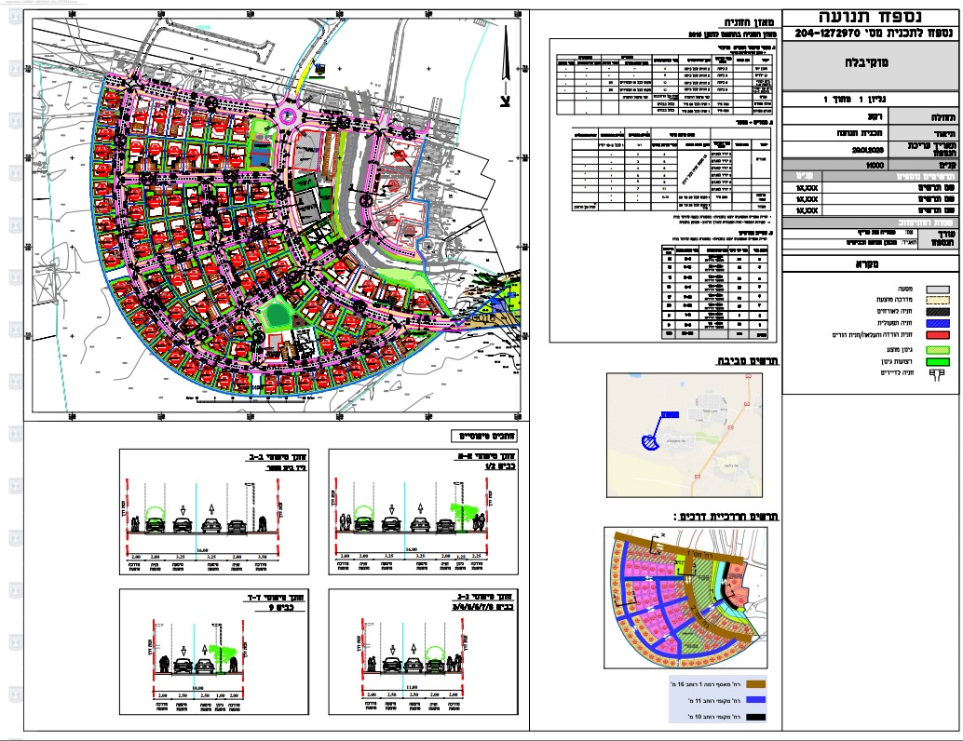Click the 'נספח תנועה' sheet title
The width and height of the screenshot is (963, 741).
(870, 16)
